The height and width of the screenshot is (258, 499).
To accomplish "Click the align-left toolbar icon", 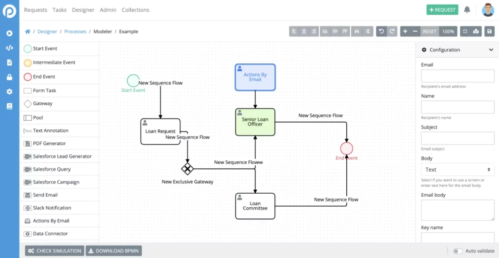I will [294, 31].
